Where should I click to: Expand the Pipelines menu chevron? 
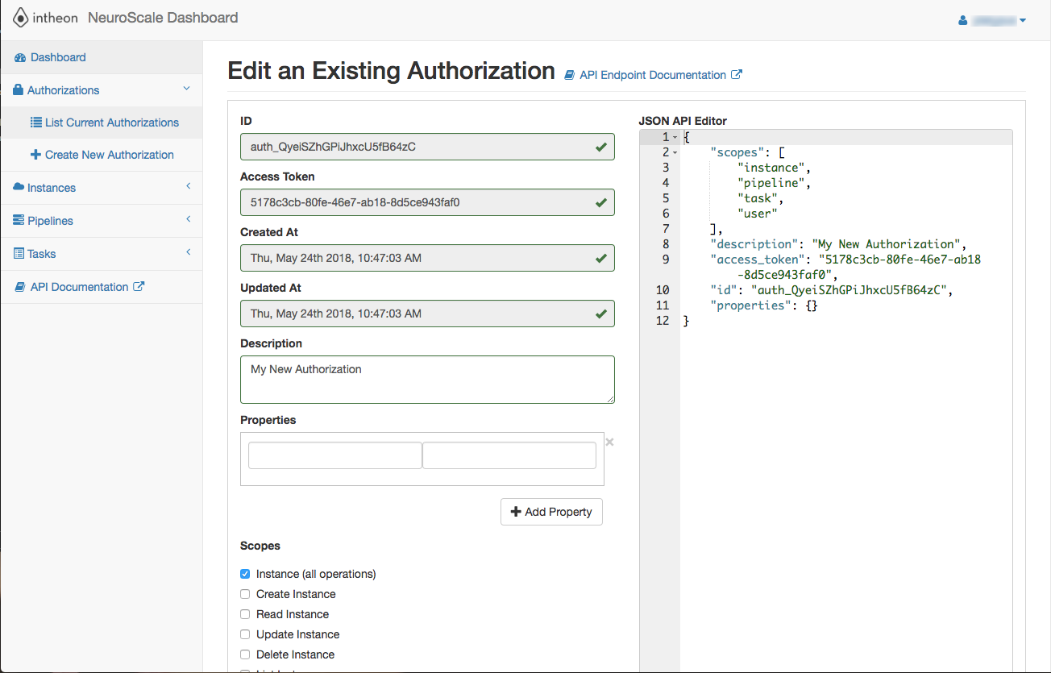pos(188,219)
